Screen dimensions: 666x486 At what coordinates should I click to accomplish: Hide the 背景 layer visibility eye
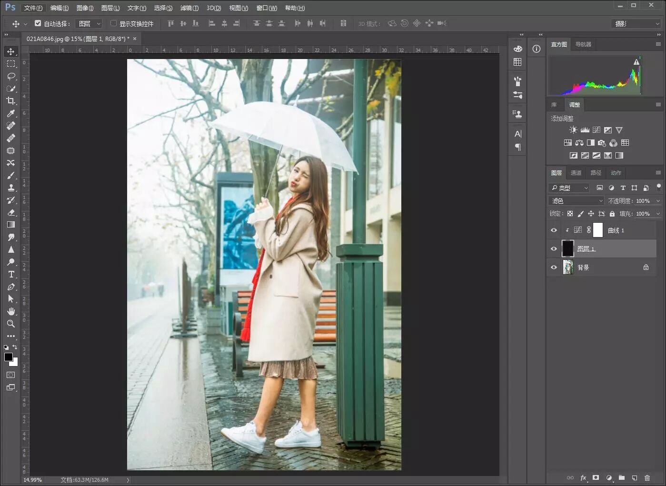point(554,268)
